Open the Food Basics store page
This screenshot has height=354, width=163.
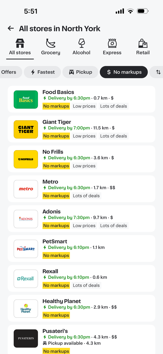(x=81, y=99)
